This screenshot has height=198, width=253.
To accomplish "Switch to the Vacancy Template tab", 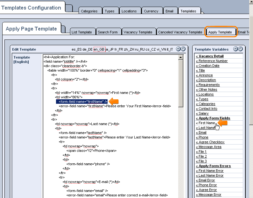I will tap(139, 32).
